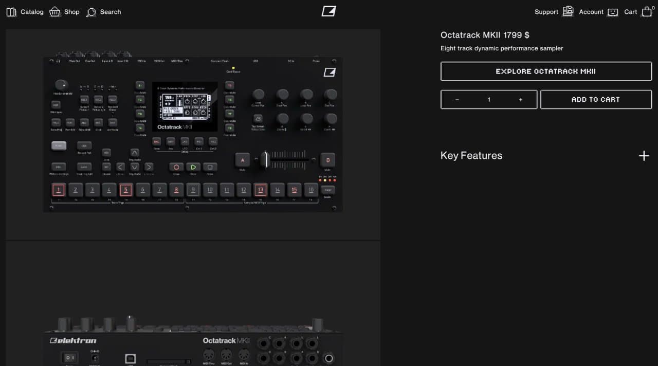
Task: Open the Account menu link
Action: [591, 12]
